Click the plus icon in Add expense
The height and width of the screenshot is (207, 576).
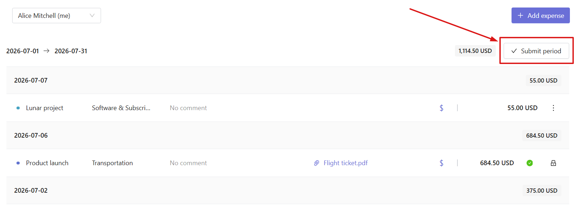tap(520, 15)
